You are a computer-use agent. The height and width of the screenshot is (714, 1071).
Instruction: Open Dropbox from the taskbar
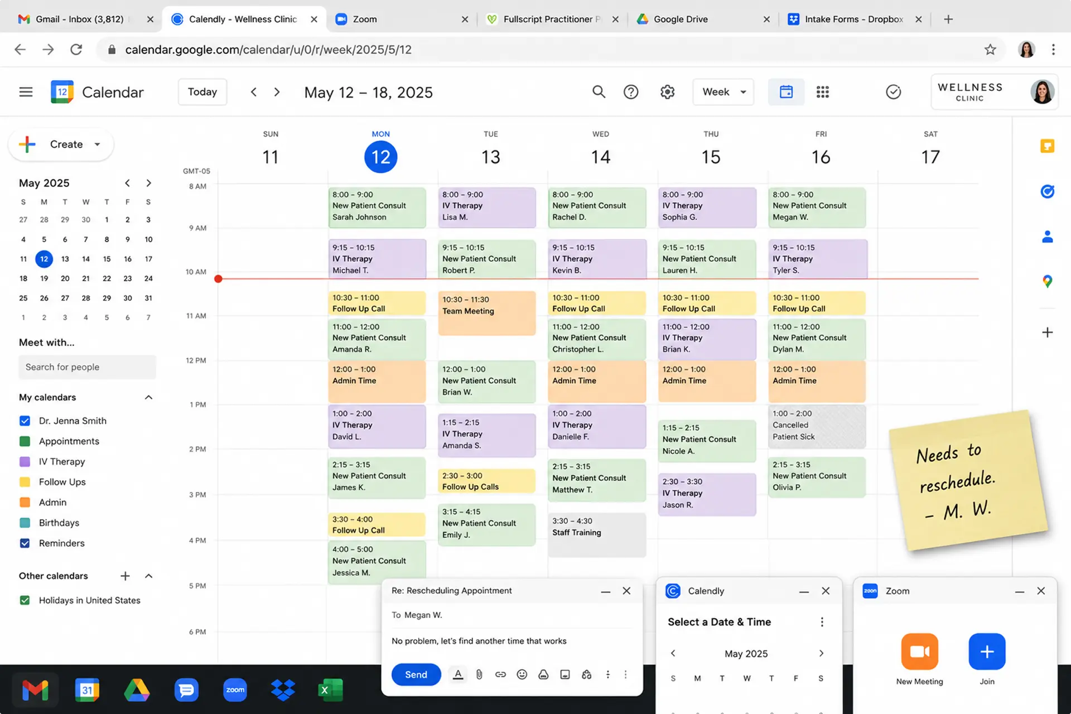coord(283,690)
